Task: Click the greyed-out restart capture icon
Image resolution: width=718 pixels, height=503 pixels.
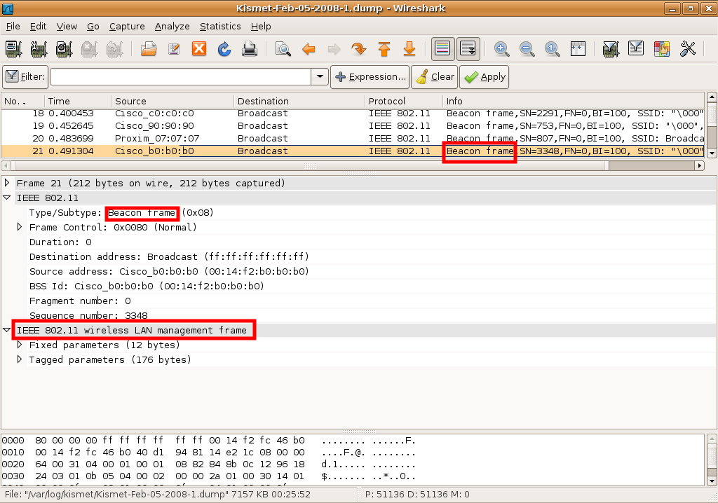Action: (114, 49)
